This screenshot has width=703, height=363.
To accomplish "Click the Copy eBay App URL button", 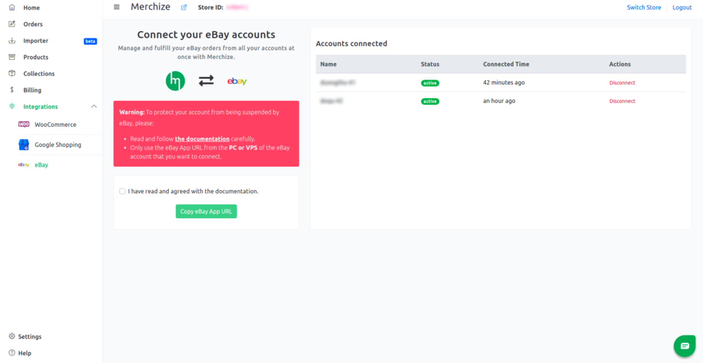I will click(206, 211).
